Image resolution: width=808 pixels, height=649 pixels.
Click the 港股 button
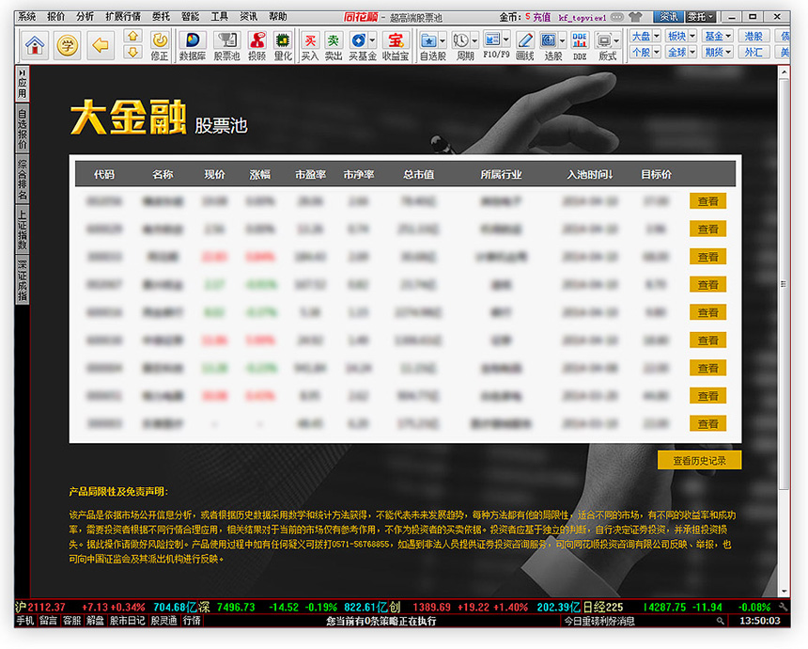[754, 36]
